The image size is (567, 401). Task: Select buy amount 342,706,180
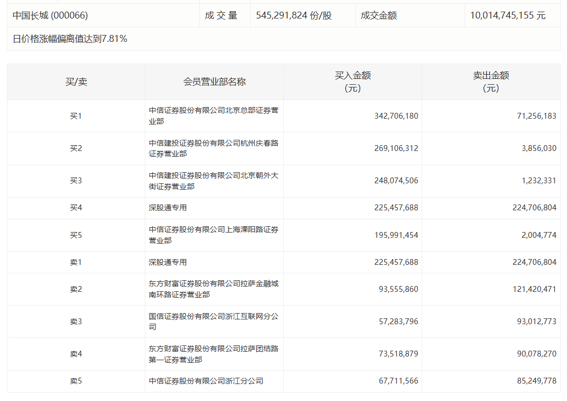396,116
